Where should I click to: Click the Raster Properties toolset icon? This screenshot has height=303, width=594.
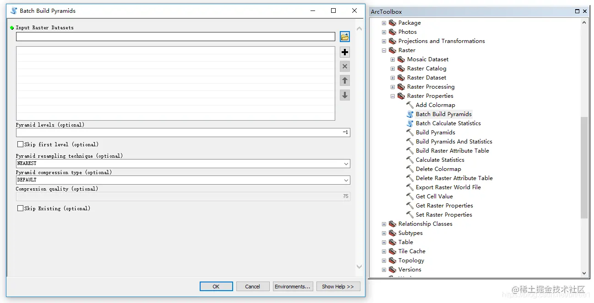pyautogui.click(x=401, y=96)
